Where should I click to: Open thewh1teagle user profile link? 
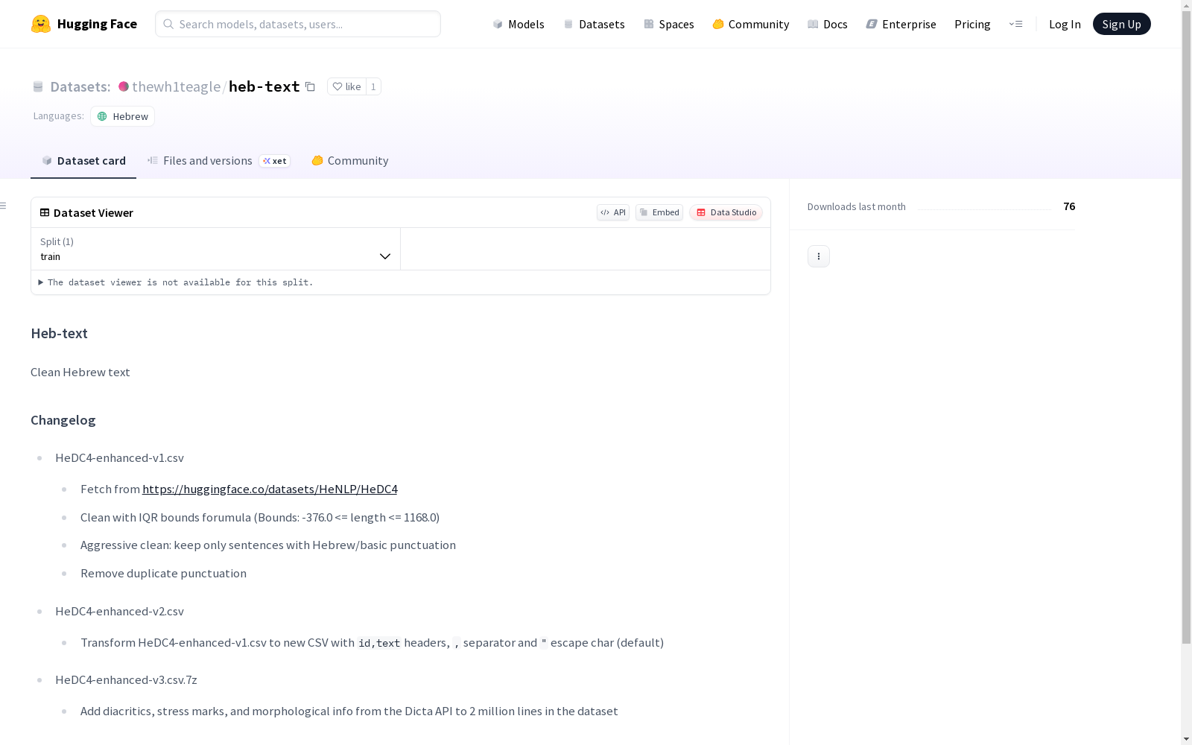click(176, 86)
